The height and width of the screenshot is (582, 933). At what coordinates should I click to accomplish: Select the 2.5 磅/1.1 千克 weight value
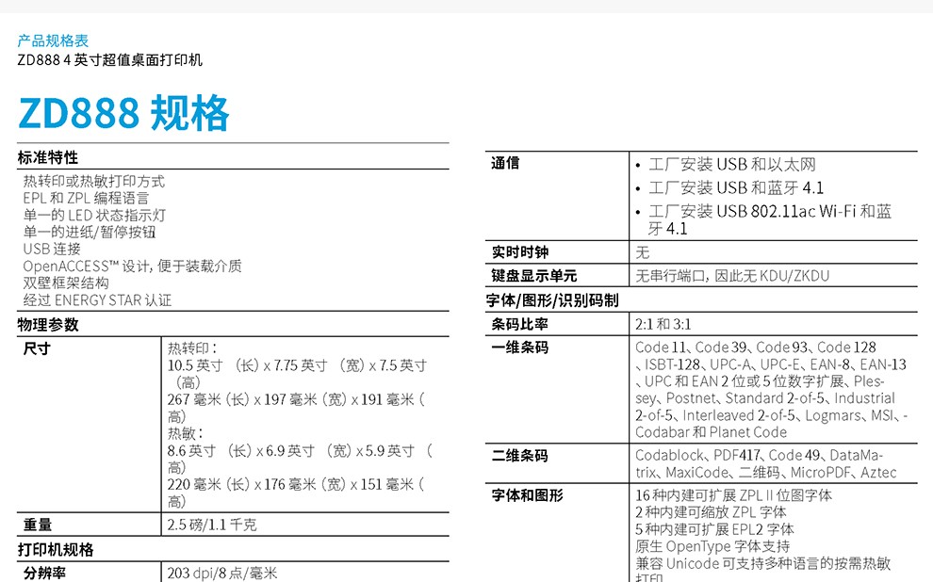(x=211, y=525)
